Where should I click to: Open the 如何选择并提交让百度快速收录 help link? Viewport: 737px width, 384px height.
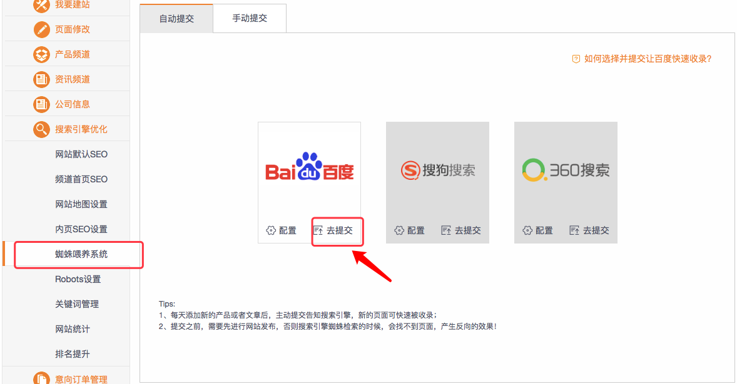pyautogui.click(x=648, y=59)
